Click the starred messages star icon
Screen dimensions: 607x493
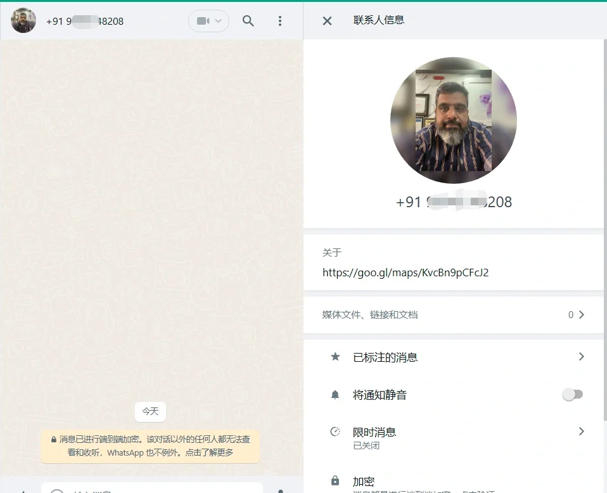click(335, 357)
